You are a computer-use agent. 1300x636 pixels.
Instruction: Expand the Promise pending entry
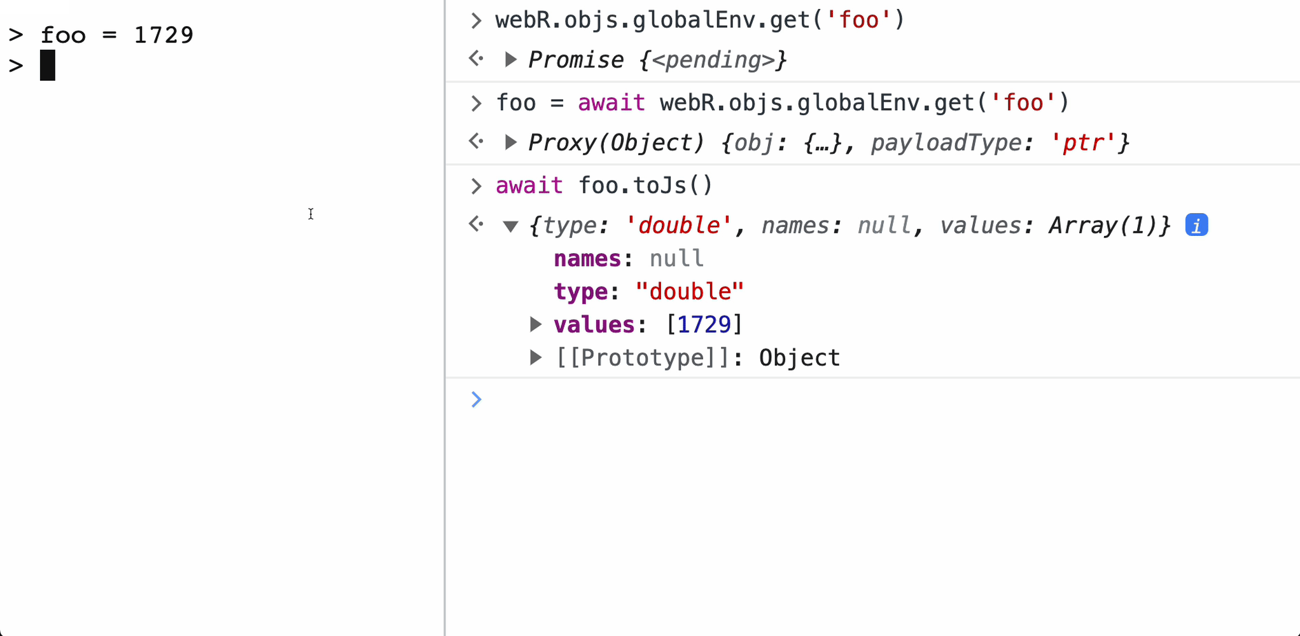pos(511,59)
